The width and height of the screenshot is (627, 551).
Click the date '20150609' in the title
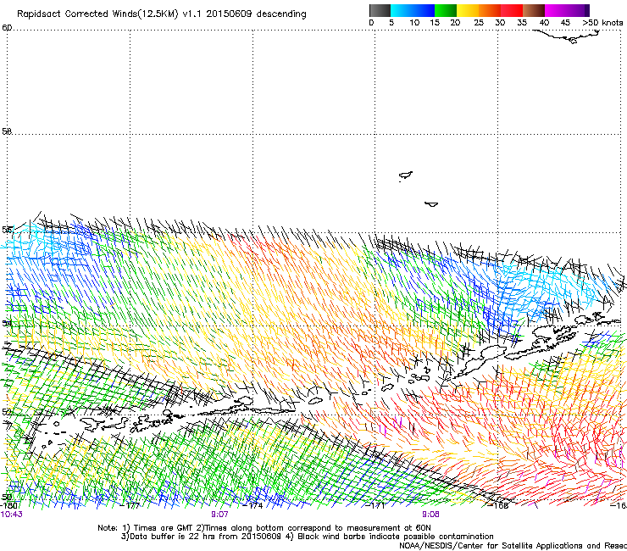pos(229,14)
